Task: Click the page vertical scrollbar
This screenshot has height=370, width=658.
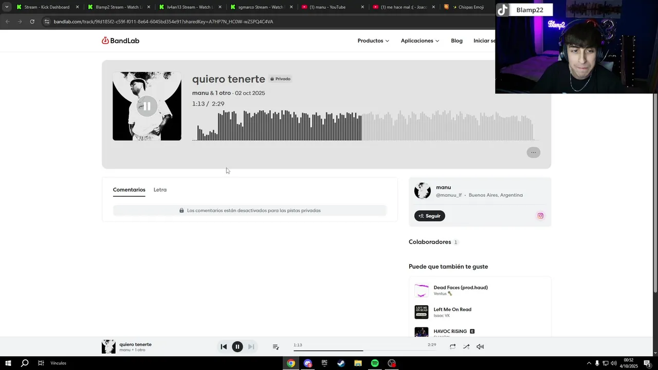Action: click(655, 193)
